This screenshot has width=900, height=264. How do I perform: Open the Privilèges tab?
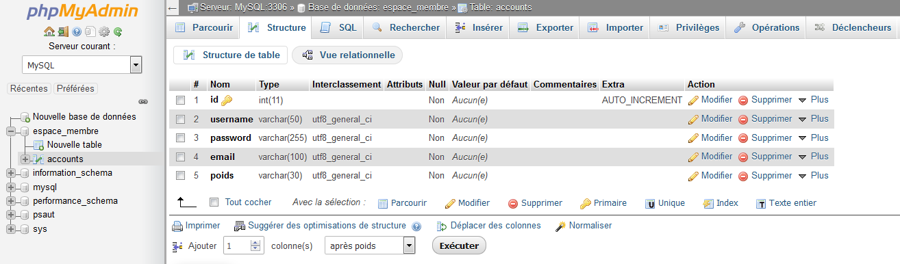coord(688,28)
